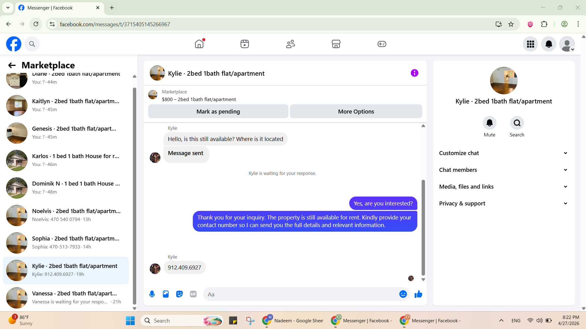Click Mark as pending button
Image resolution: width=586 pixels, height=329 pixels.
(x=218, y=111)
